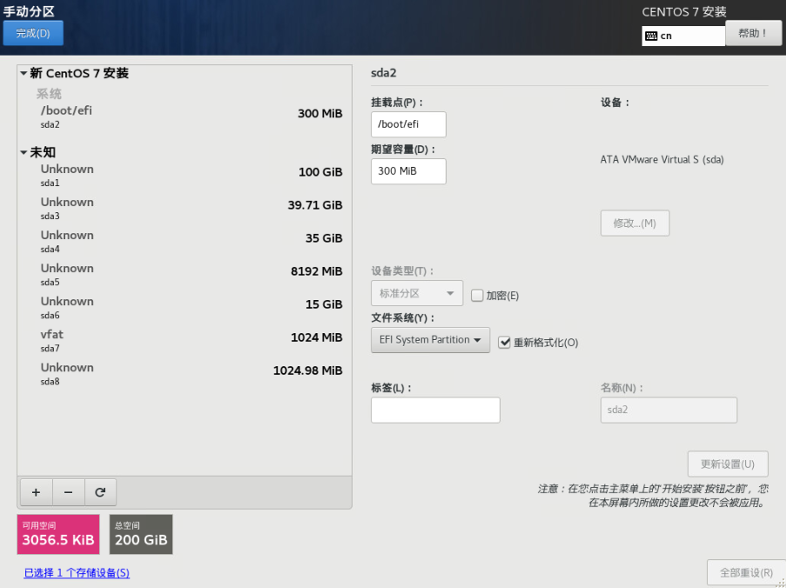Image resolution: width=786 pixels, height=588 pixels.
Task: Click the minus icon to remove partition
Action: pos(68,492)
